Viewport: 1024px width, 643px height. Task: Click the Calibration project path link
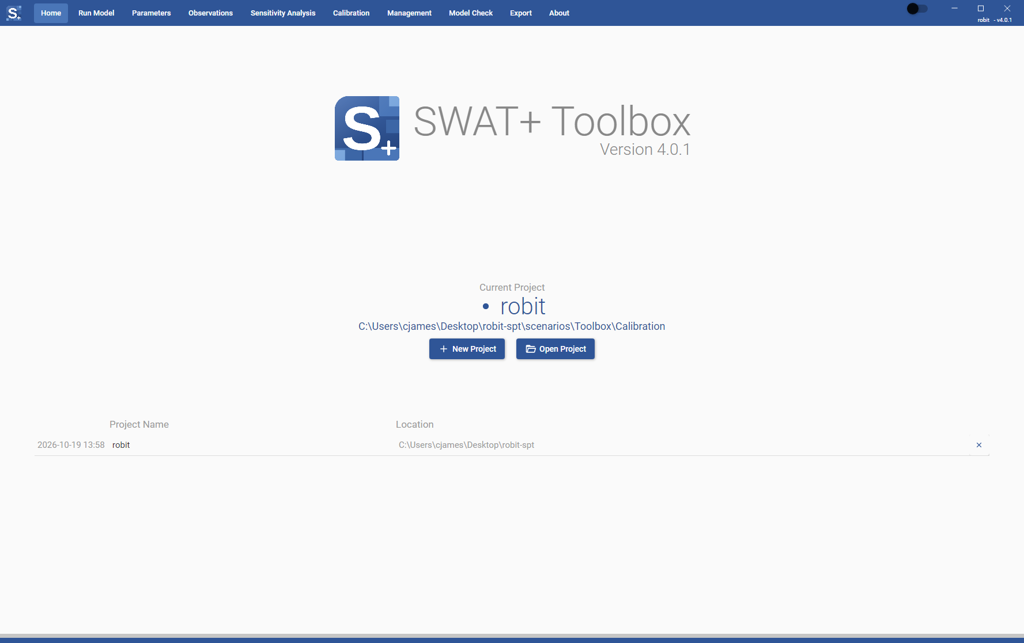(512, 326)
